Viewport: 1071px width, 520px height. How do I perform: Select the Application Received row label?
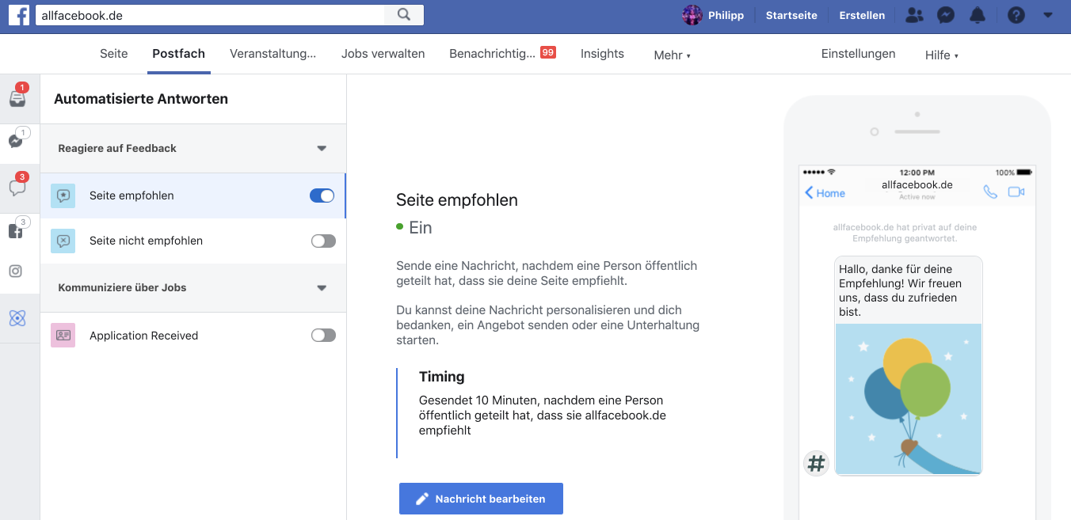pyautogui.click(x=143, y=336)
